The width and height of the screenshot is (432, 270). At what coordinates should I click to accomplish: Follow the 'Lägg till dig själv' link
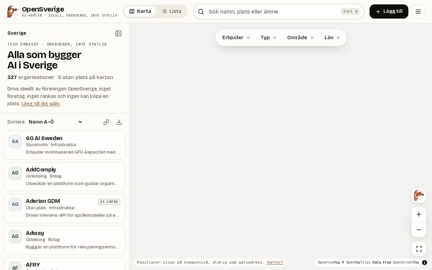(x=41, y=104)
